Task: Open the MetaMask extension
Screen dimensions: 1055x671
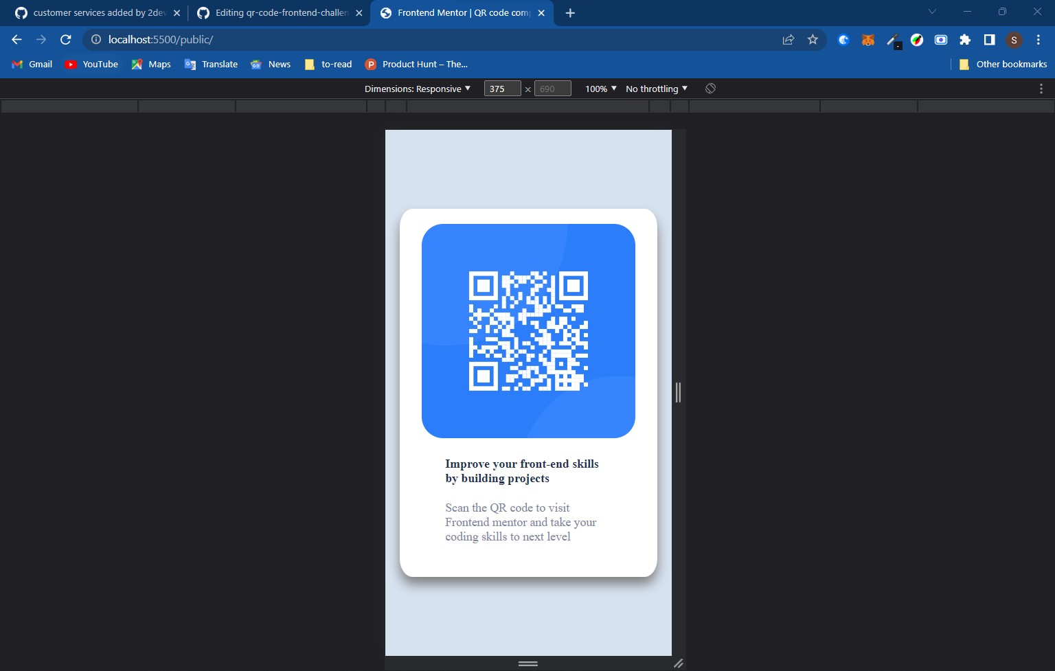Action: click(867, 40)
